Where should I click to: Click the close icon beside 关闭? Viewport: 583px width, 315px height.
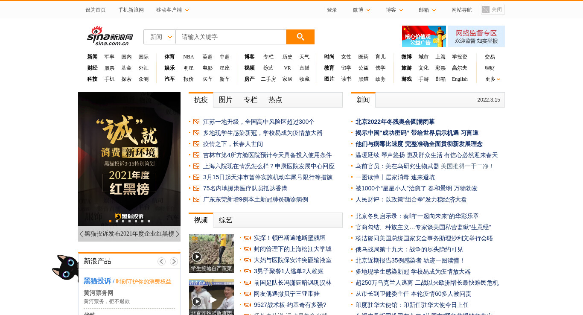[486, 9]
